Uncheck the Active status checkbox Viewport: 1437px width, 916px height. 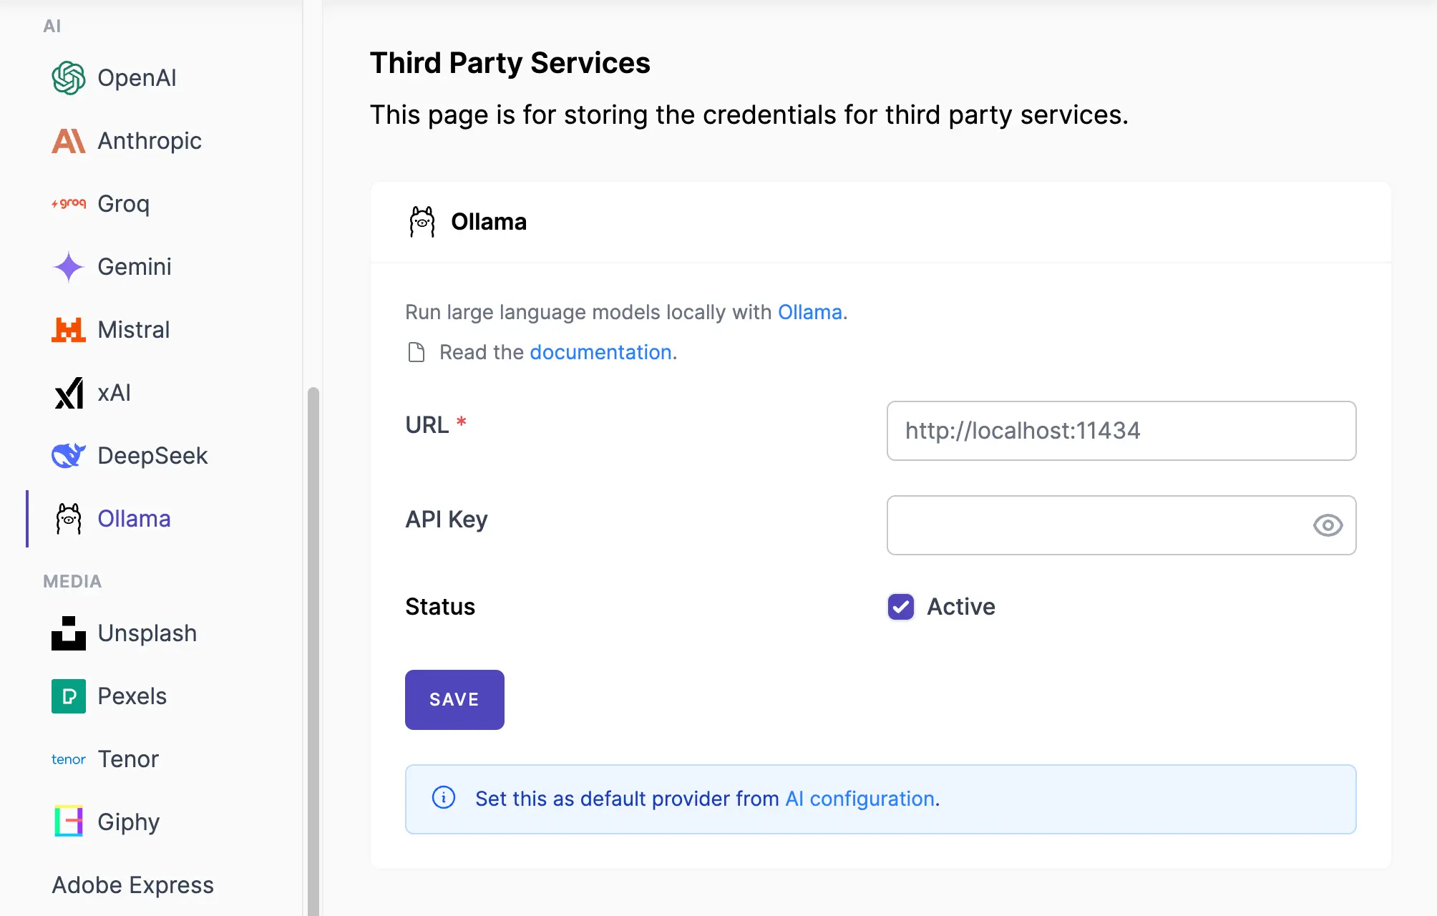(x=900, y=607)
